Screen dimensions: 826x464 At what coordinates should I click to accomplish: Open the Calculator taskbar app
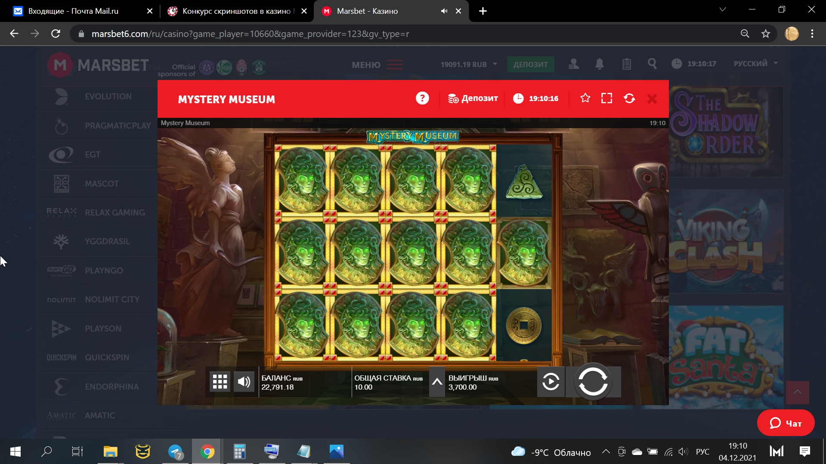[x=239, y=452]
